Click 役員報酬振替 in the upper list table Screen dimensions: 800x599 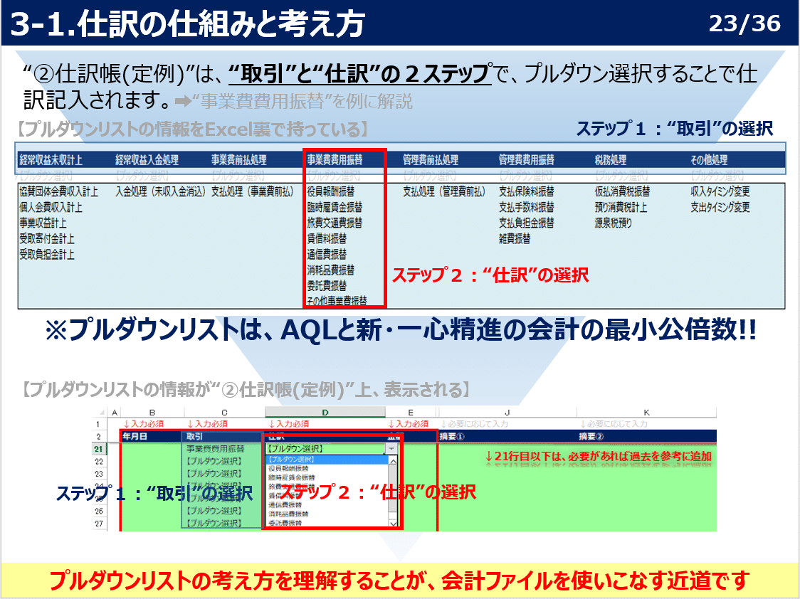pos(331,191)
